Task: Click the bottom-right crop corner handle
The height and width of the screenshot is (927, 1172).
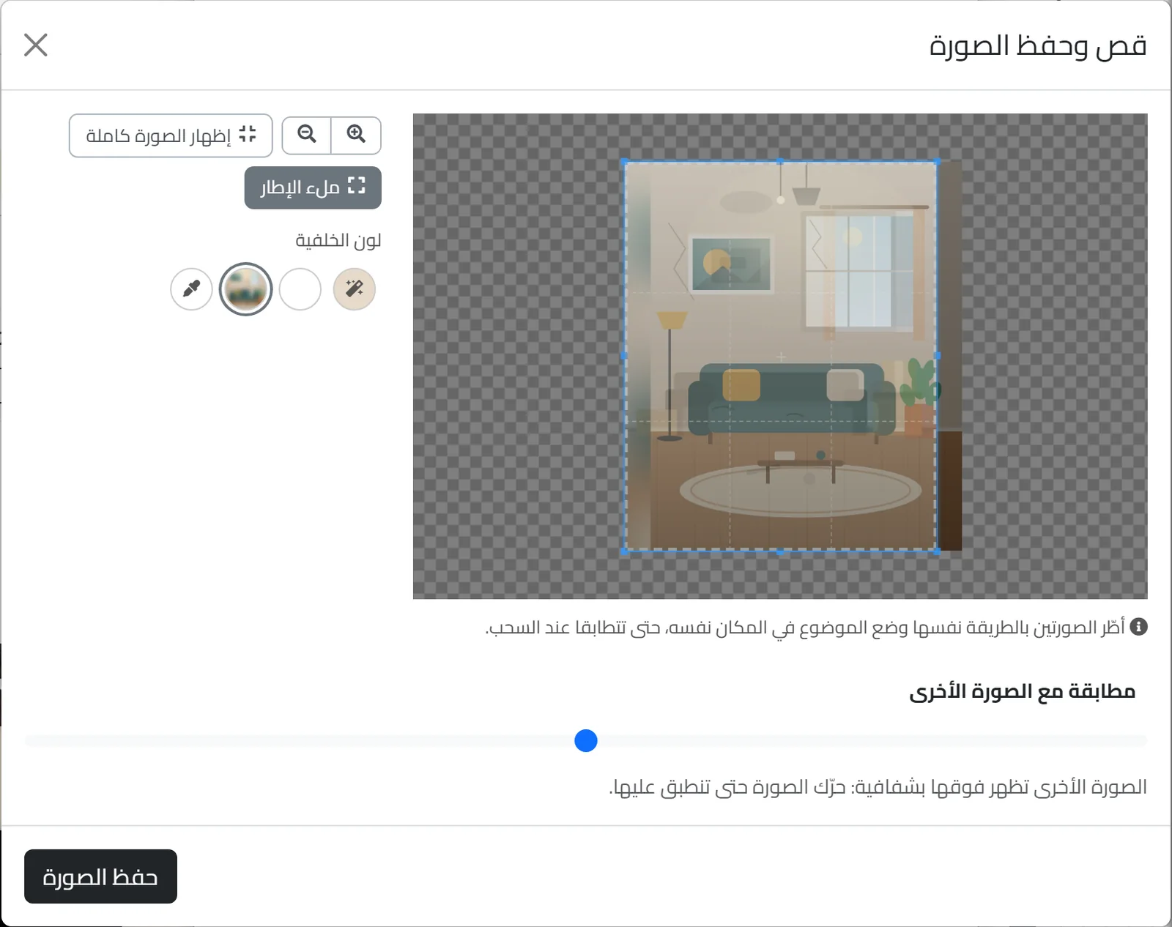Action: (x=937, y=551)
